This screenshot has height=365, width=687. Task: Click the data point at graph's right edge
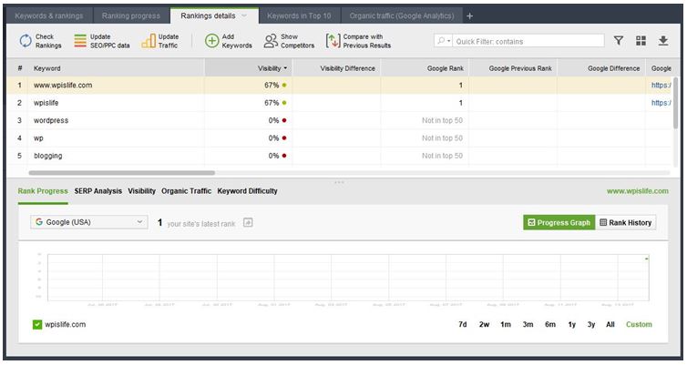(x=647, y=259)
